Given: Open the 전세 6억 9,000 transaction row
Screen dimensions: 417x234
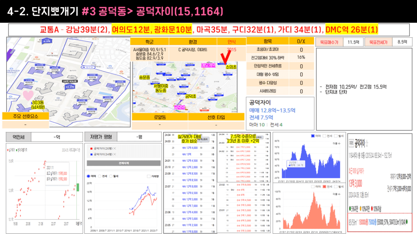Looking at the screenshot, I should tap(244, 172).
